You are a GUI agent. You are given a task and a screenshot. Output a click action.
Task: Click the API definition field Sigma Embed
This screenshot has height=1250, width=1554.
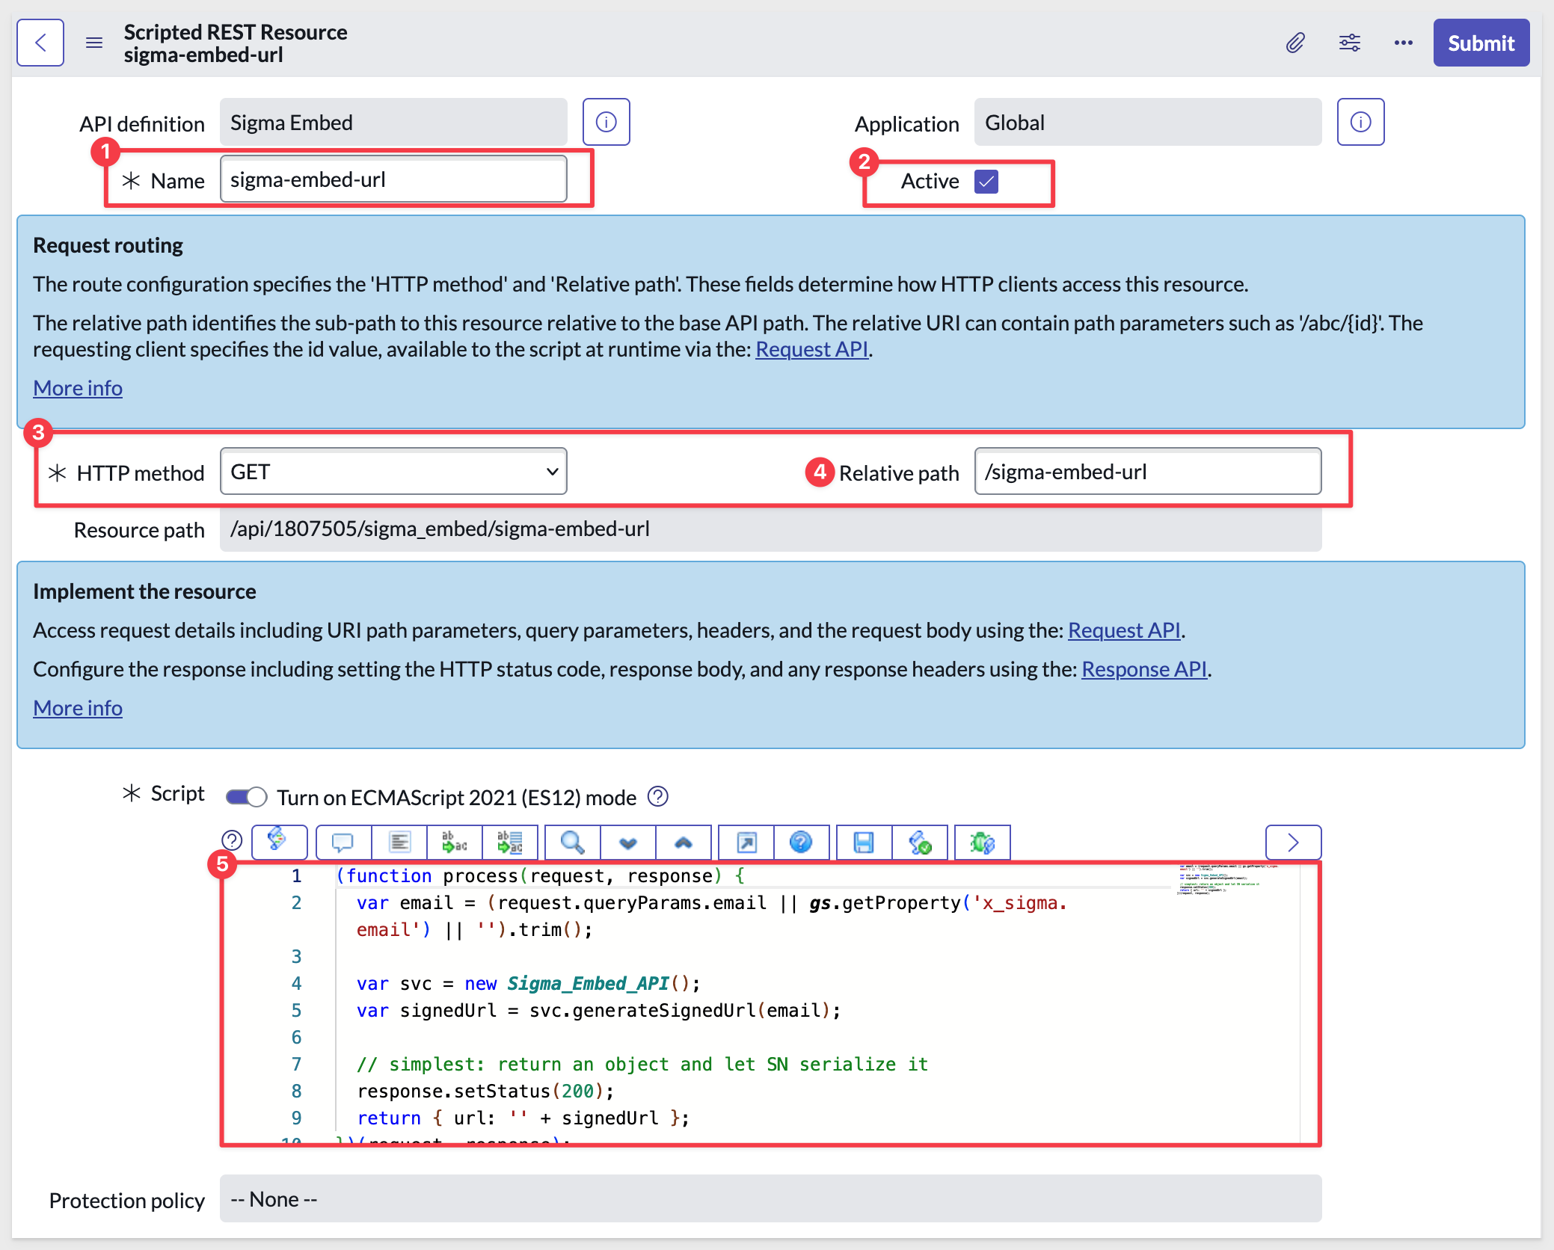[x=393, y=122]
